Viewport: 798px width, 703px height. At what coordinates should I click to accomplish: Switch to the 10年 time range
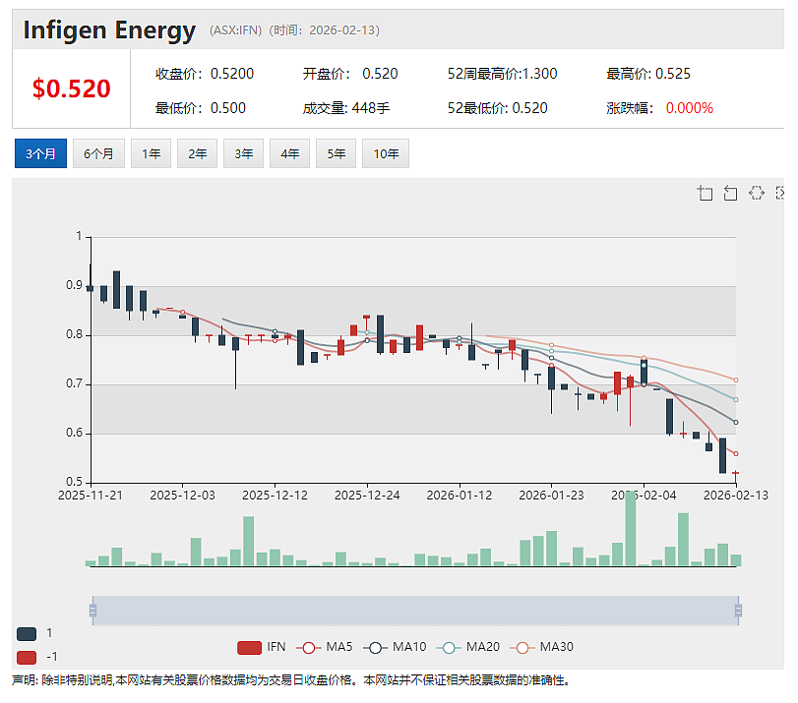tap(386, 153)
